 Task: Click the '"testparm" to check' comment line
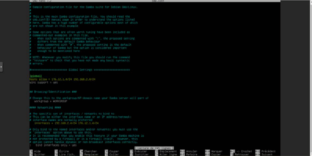click(80, 60)
